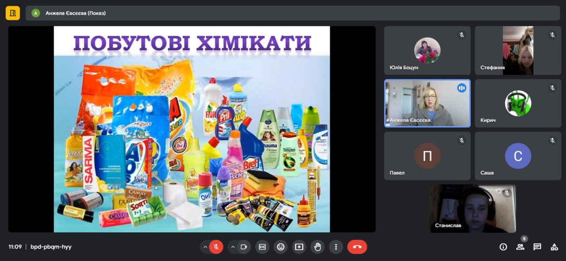Raise your hand in the meeting
Viewport: 566px width, 261px height.
coord(317,247)
